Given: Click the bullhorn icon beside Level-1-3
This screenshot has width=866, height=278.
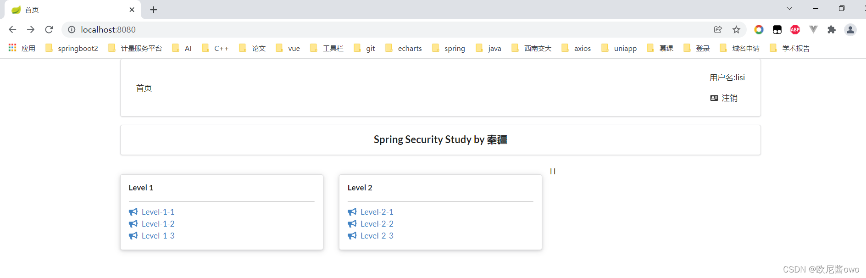Looking at the screenshot, I should 133,236.
